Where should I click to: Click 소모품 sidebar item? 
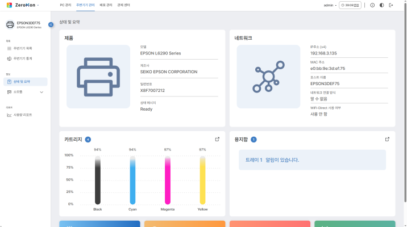tap(26, 92)
